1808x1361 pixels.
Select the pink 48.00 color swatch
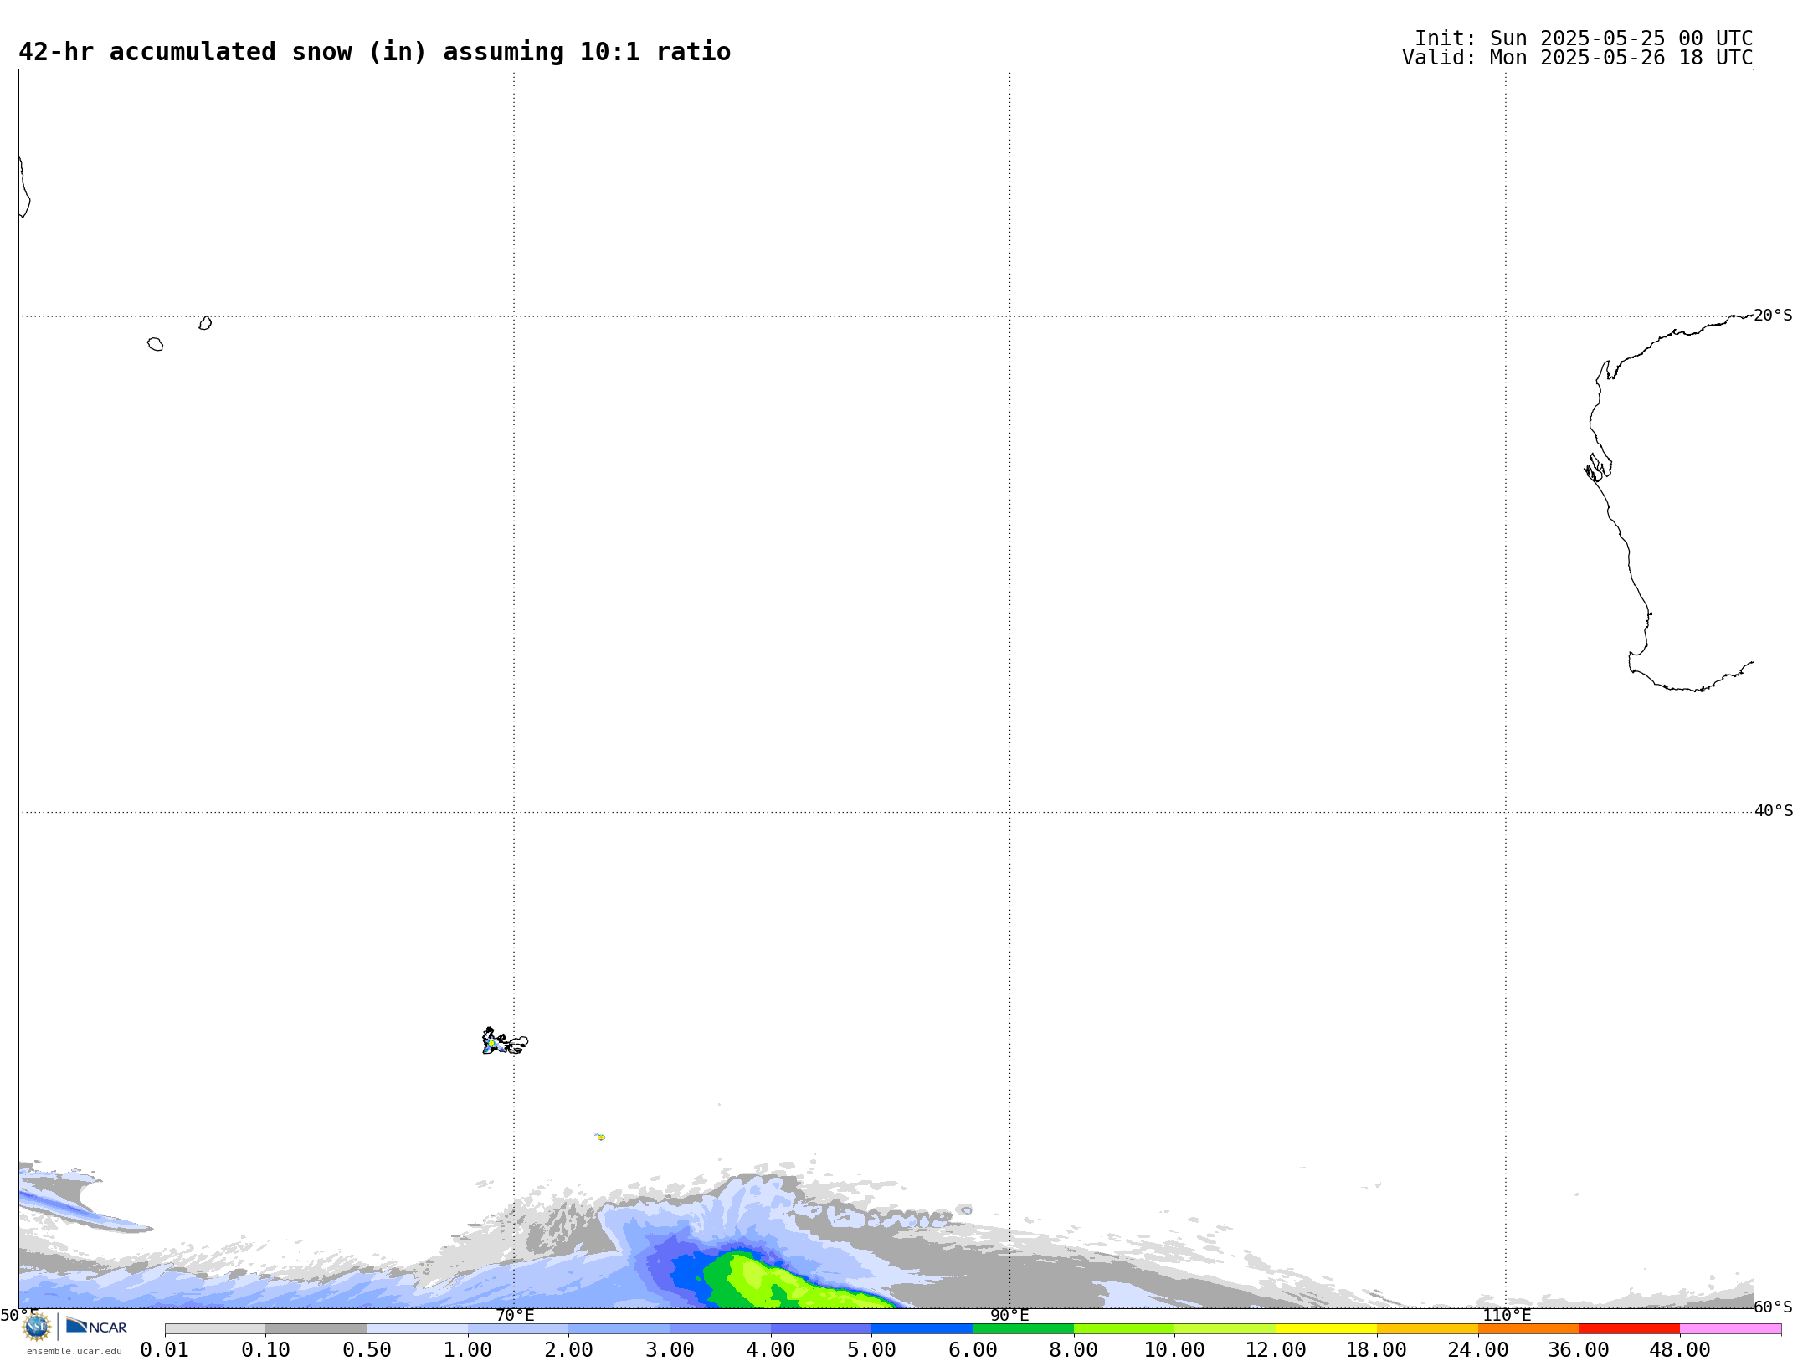click(x=1730, y=1329)
